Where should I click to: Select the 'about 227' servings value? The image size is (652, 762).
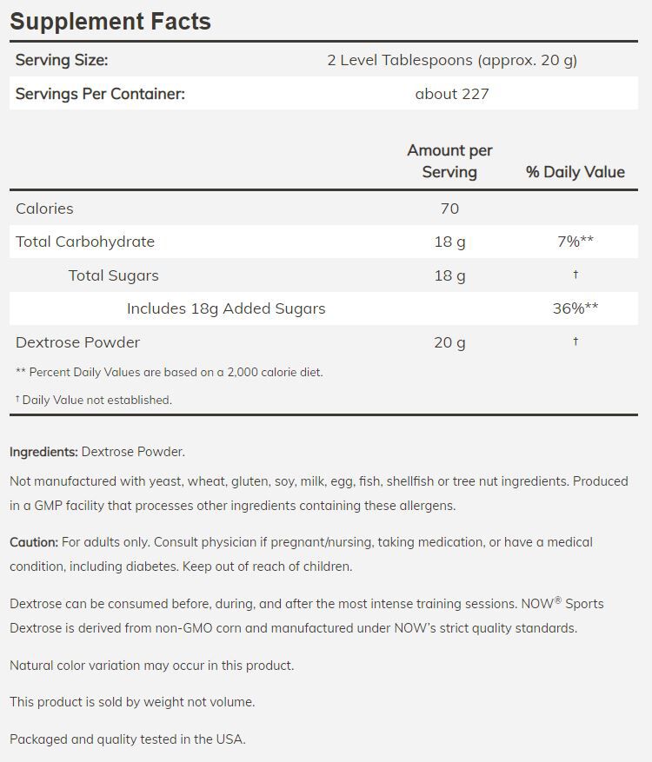pyautogui.click(x=452, y=94)
